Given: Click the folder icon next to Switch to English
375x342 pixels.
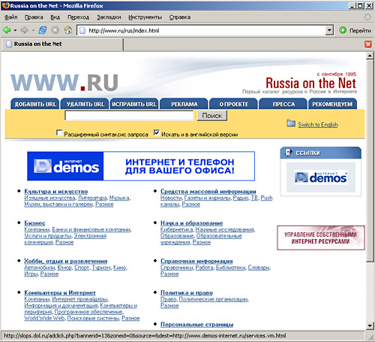Looking at the screenshot, I should pos(291,123).
